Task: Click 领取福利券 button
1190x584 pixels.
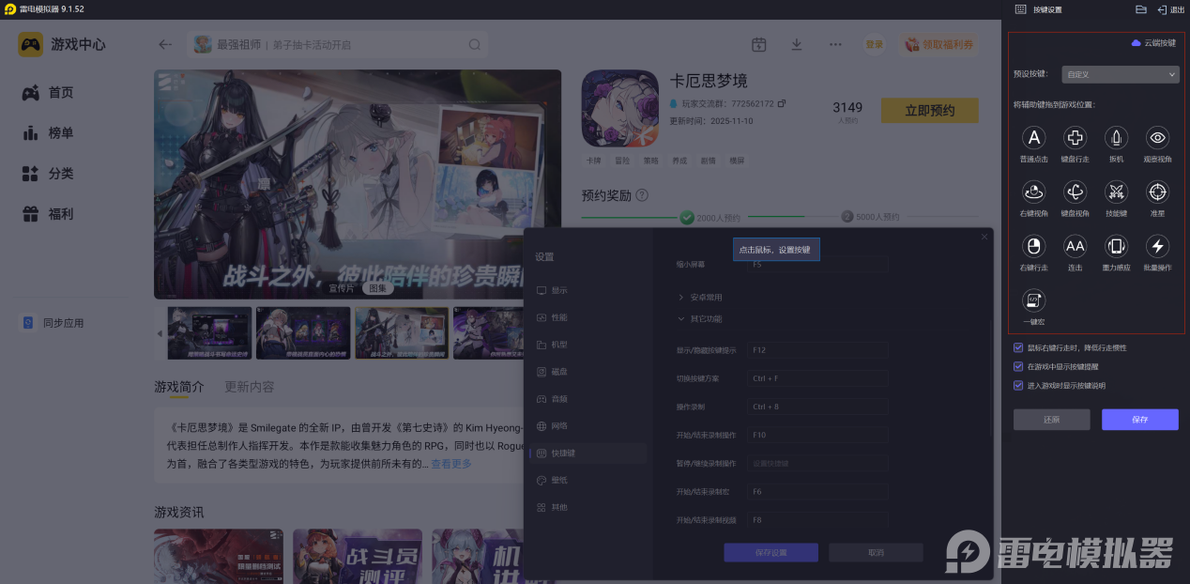Action: coord(939,44)
